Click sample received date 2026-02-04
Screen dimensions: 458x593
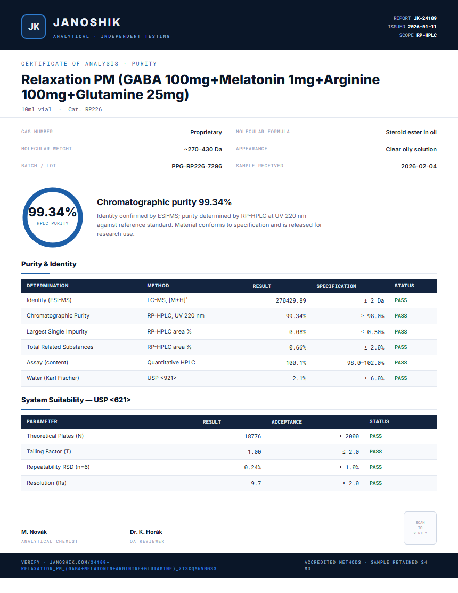419,166
